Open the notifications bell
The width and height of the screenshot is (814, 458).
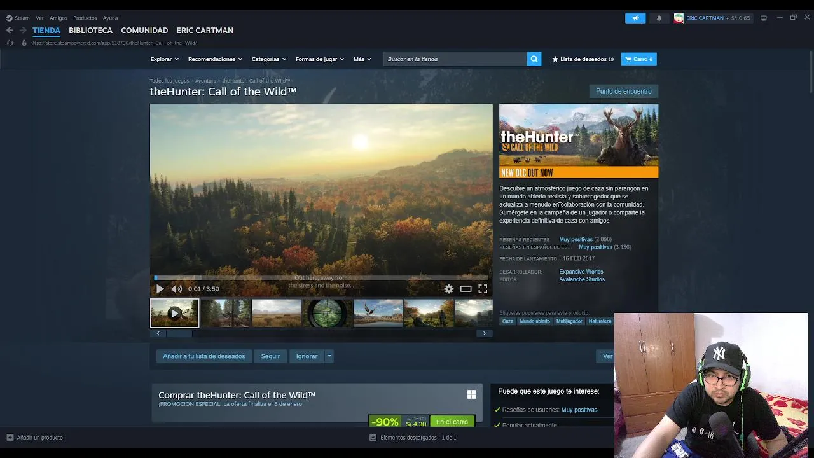(659, 18)
